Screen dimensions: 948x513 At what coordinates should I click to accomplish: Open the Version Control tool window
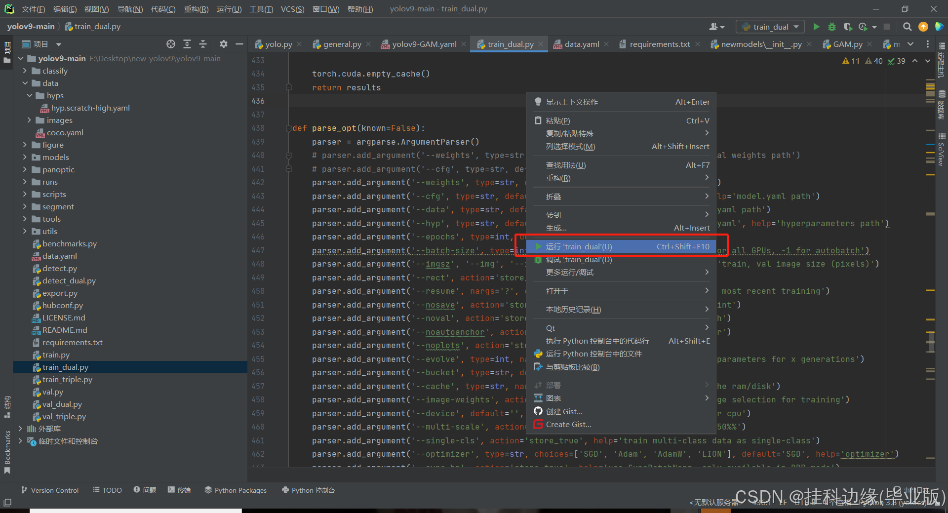[50, 490]
